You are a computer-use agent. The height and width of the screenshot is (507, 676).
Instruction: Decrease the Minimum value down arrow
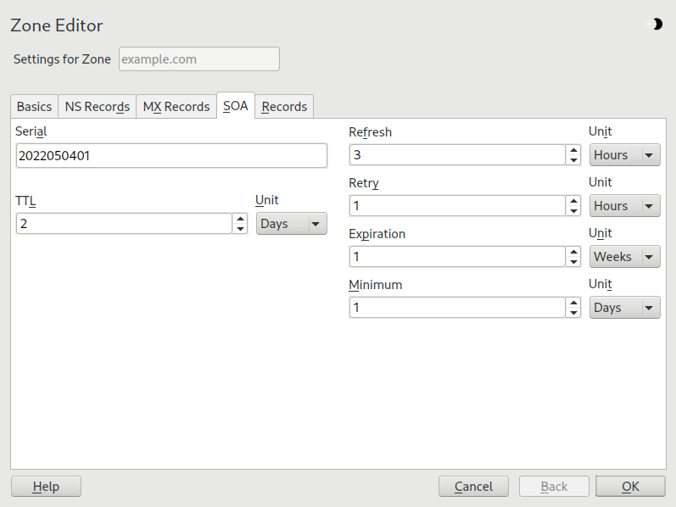[574, 312]
